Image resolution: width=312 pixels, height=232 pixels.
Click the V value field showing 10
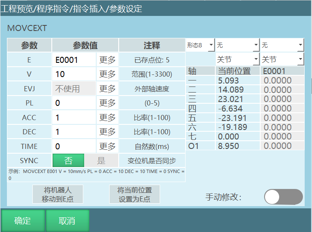(73, 74)
